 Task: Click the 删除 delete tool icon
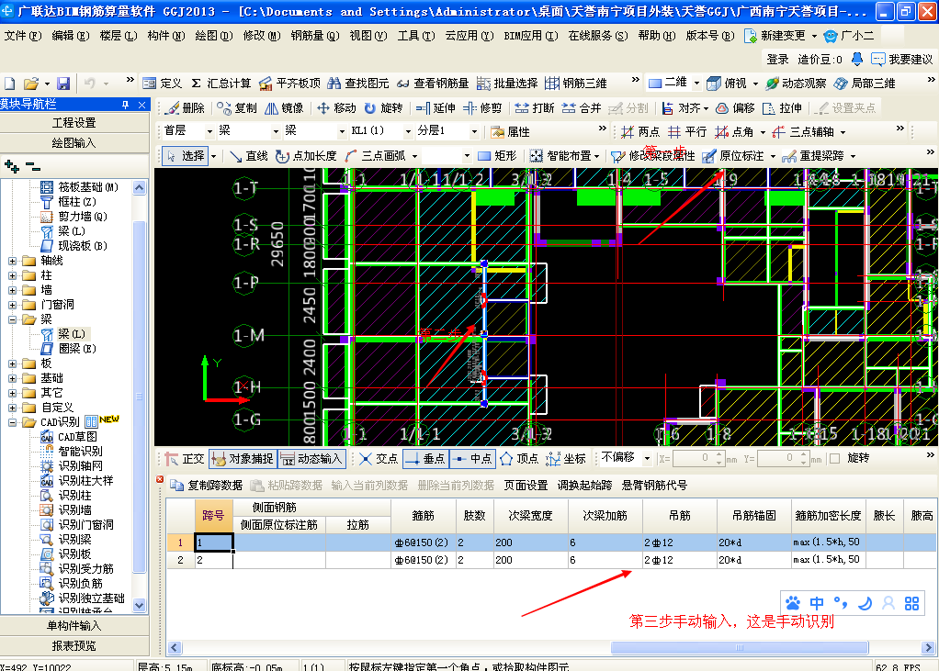pos(173,108)
